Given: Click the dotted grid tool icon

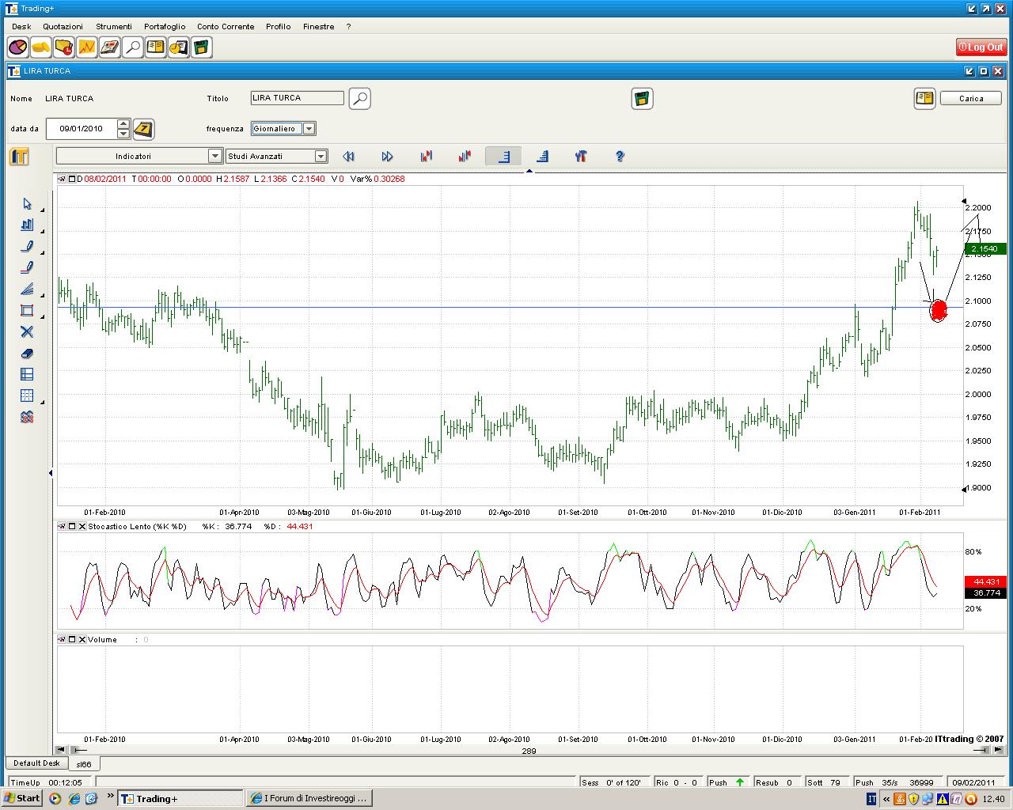Looking at the screenshot, I should click(27, 396).
